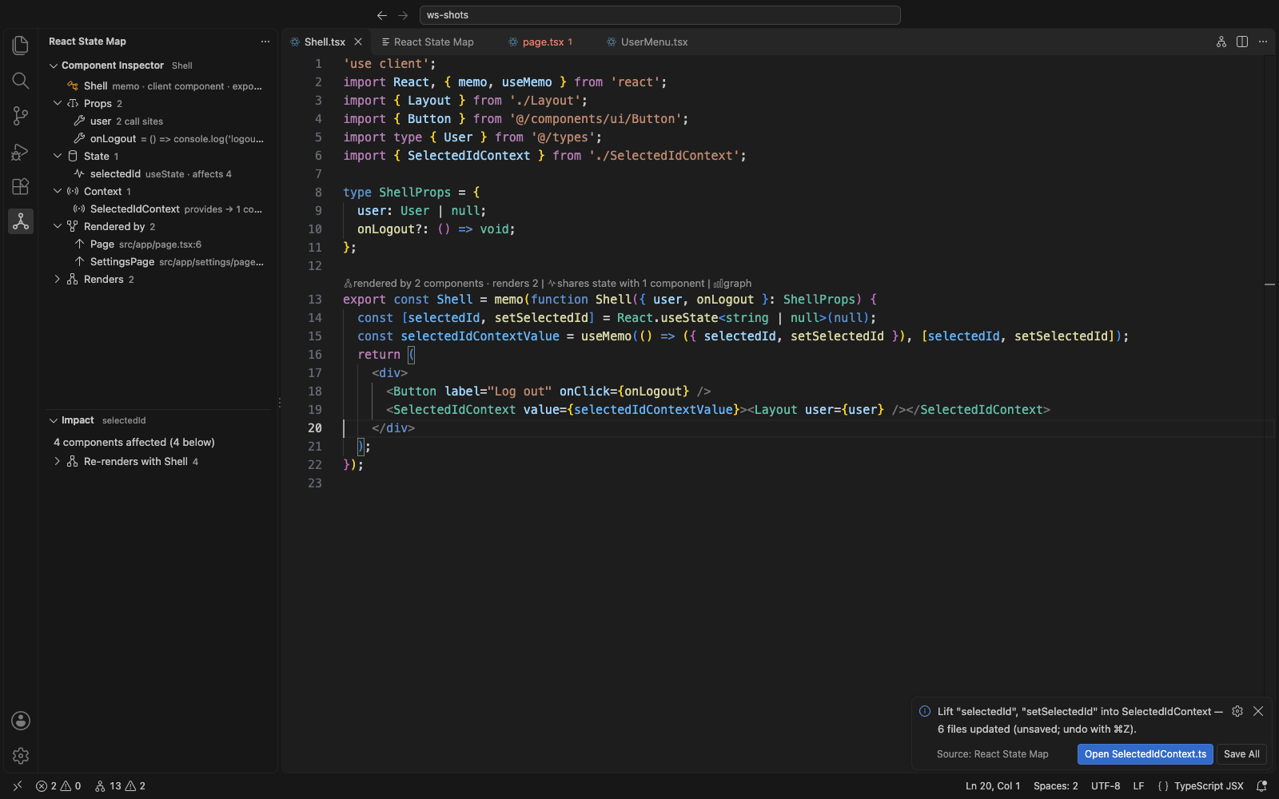Open errors and warnings status item

tap(58, 786)
